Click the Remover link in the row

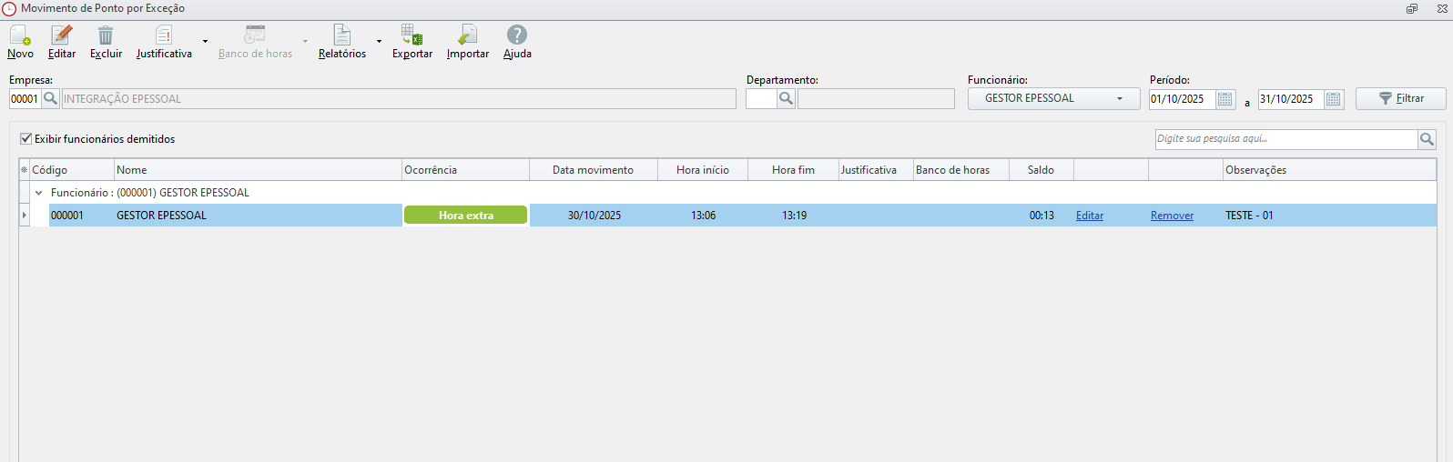pos(1172,216)
